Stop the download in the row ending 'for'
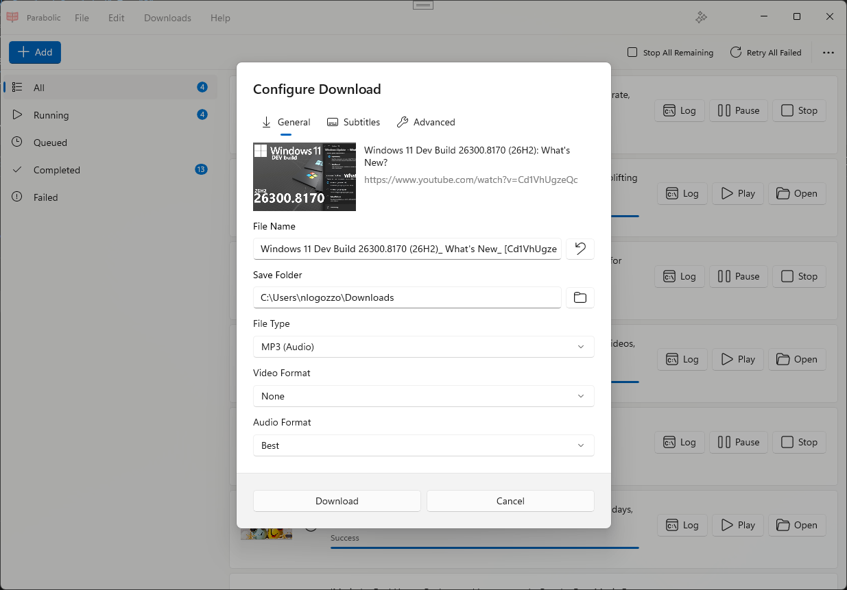 [799, 276]
